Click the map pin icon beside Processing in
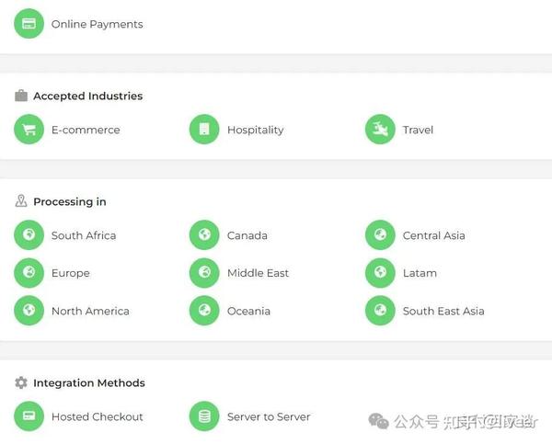552x444 pixels. (21, 201)
